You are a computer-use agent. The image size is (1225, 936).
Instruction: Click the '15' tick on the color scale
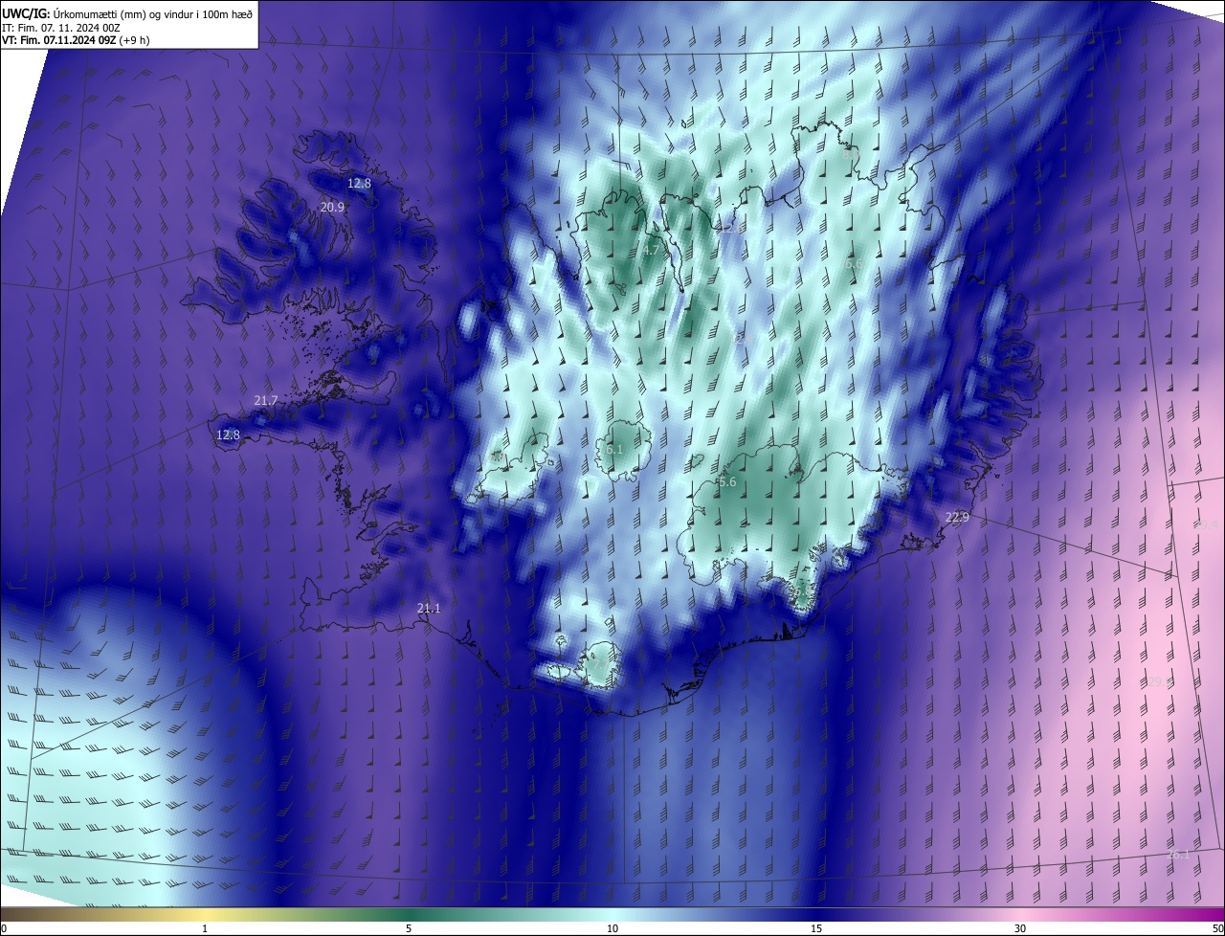[x=816, y=928]
